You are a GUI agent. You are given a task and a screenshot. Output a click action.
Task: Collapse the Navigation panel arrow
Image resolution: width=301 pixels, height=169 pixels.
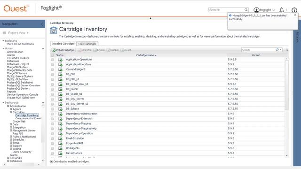42,24
